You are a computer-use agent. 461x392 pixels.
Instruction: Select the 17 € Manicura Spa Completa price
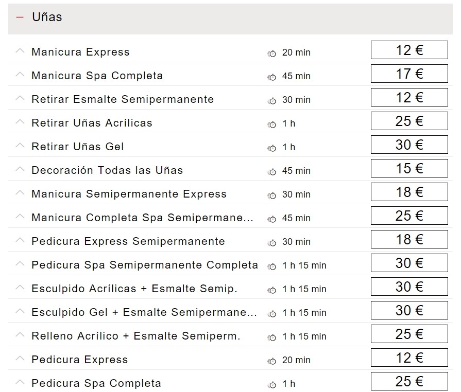(409, 74)
